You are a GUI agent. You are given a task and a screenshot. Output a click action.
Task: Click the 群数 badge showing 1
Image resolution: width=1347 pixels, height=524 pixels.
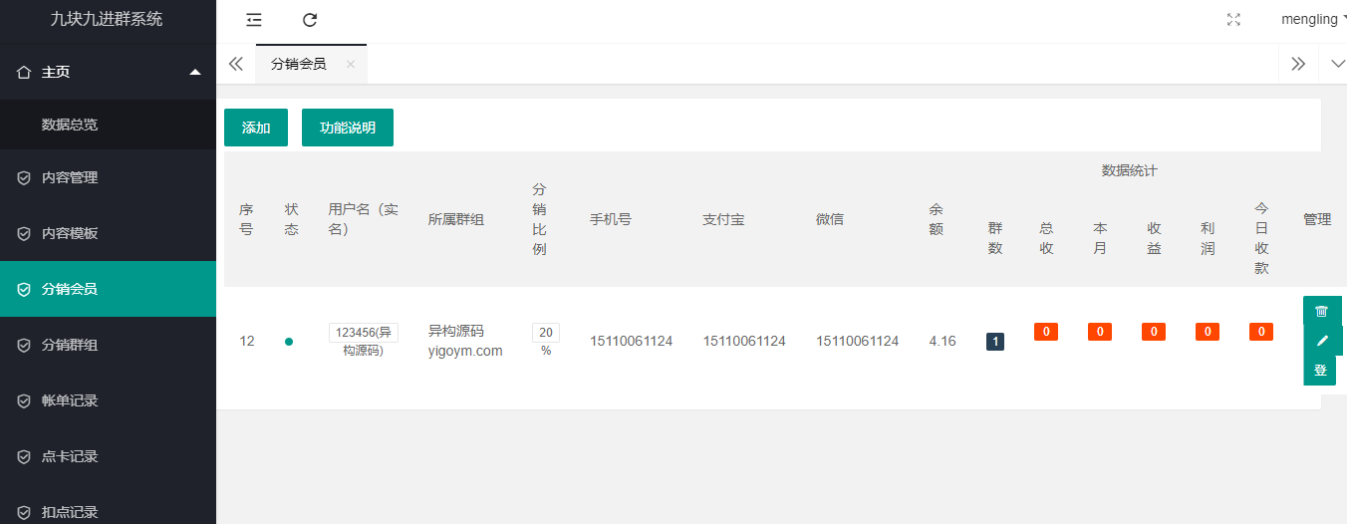[x=995, y=342]
